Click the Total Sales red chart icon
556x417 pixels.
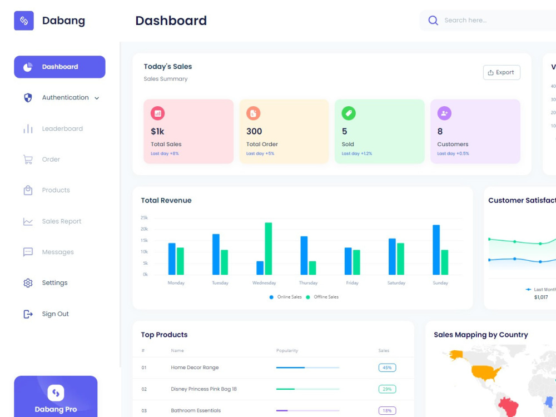(157, 113)
